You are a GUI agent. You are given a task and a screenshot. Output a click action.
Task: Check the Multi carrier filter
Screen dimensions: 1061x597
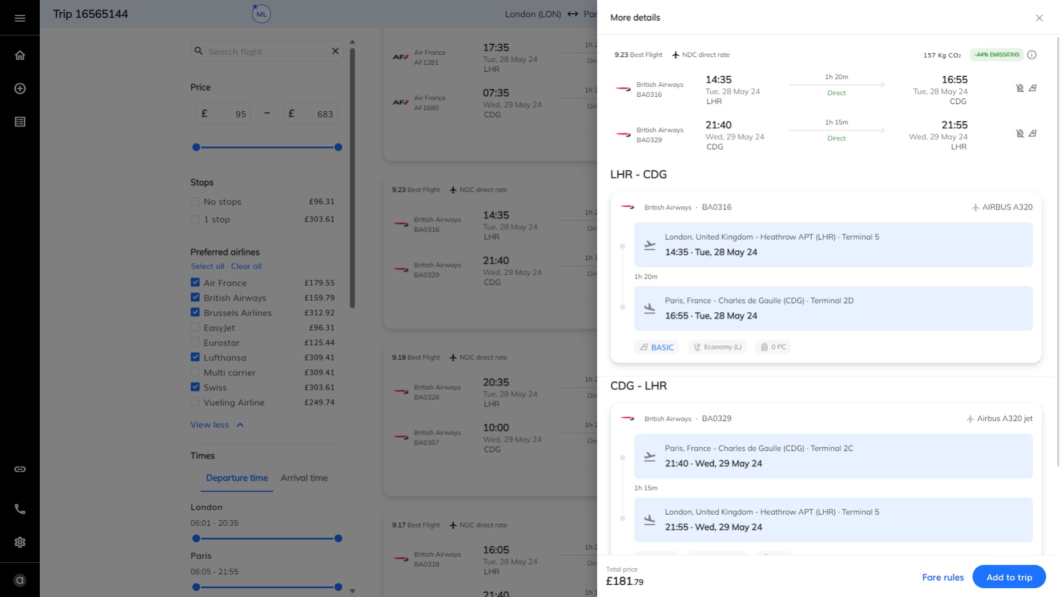195,372
